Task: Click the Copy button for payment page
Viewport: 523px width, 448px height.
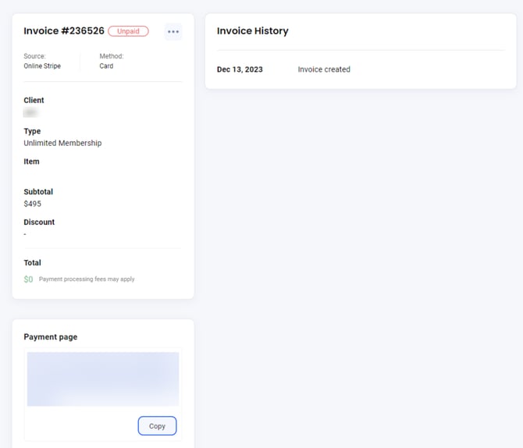Action: [x=157, y=425]
